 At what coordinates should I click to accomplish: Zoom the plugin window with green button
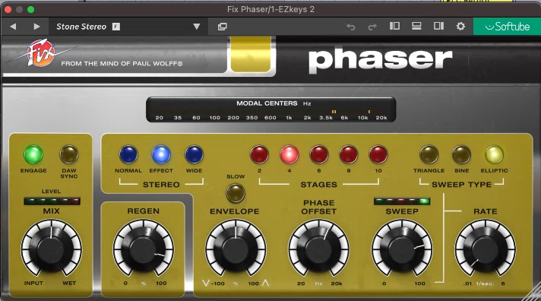coord(30,9)
